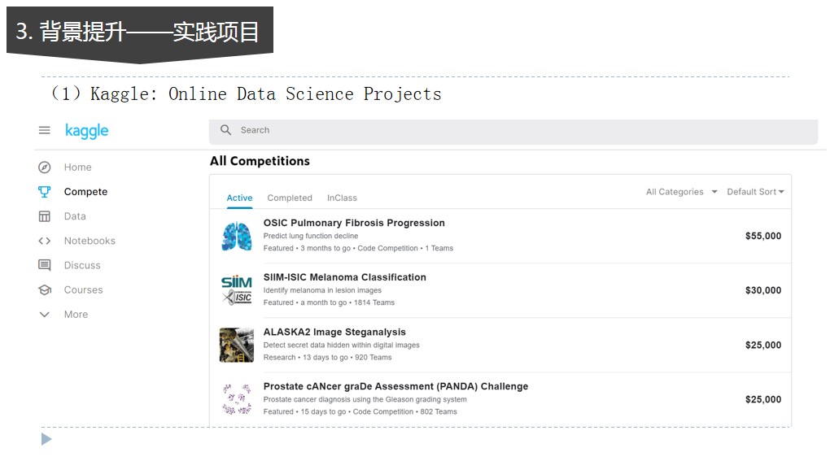Click the Notebooks code brackets icon
Screen dimensions: 830x461
click(45, 241)
